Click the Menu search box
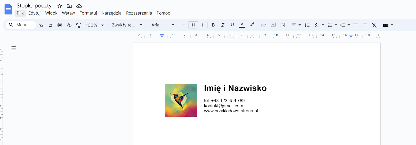 pyautogui.click(x=21, y=25)
